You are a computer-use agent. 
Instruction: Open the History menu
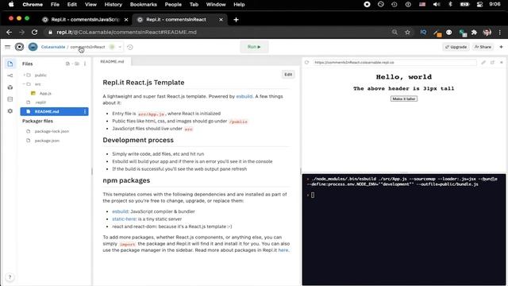[x=113, y=5]
